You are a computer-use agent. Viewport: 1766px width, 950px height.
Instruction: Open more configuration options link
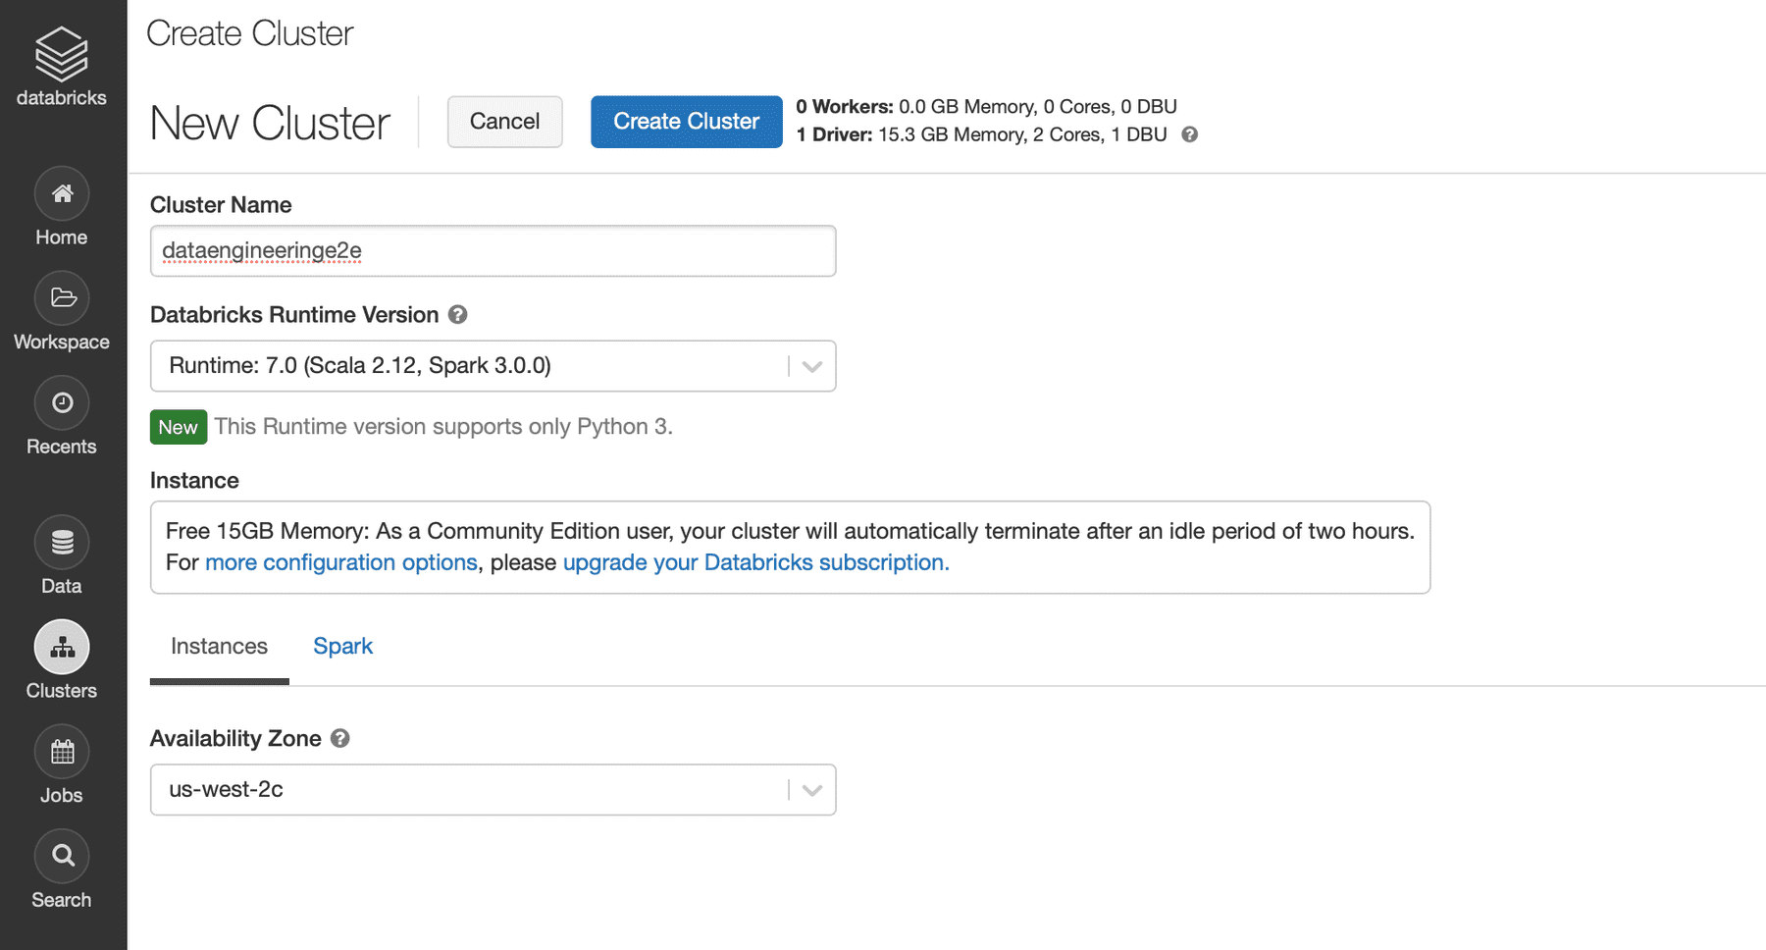pyautogui.click(x=340, y=562)
